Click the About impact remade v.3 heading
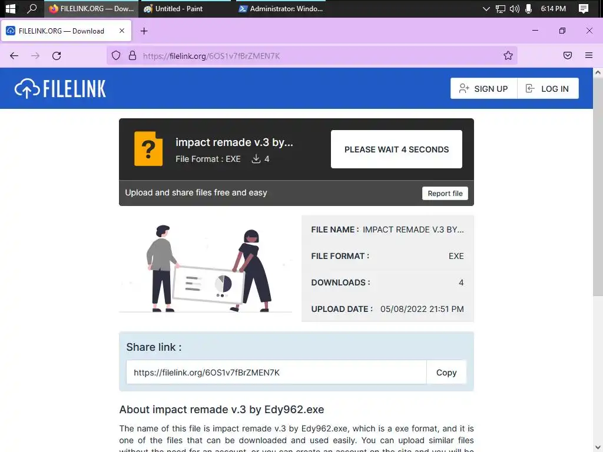This screenshot has width=603, height=452. pos(221,410)
